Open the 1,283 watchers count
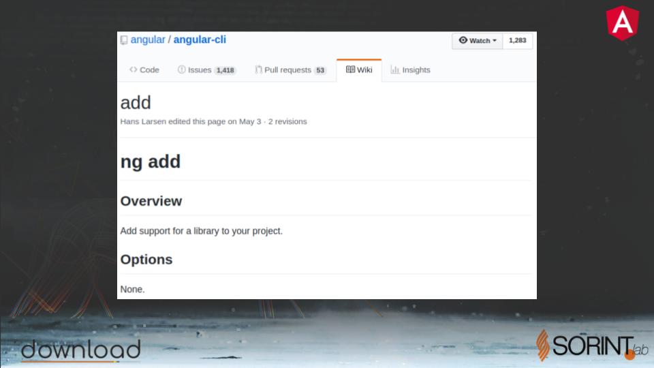This screenshot has width=654, height=368. tap(518, 40)
